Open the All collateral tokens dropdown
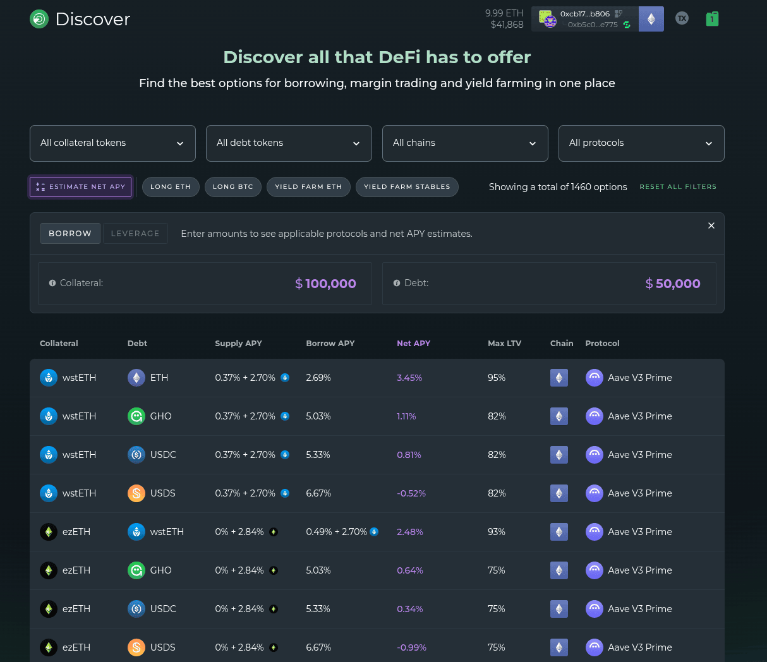 112,143
